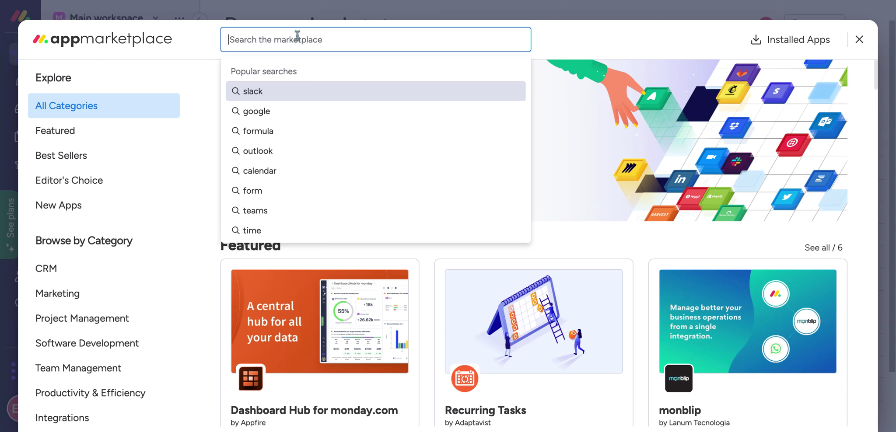Click the Outlook tile in banner
This screenshot has height=432, width=896.
(x=826, y=124)
